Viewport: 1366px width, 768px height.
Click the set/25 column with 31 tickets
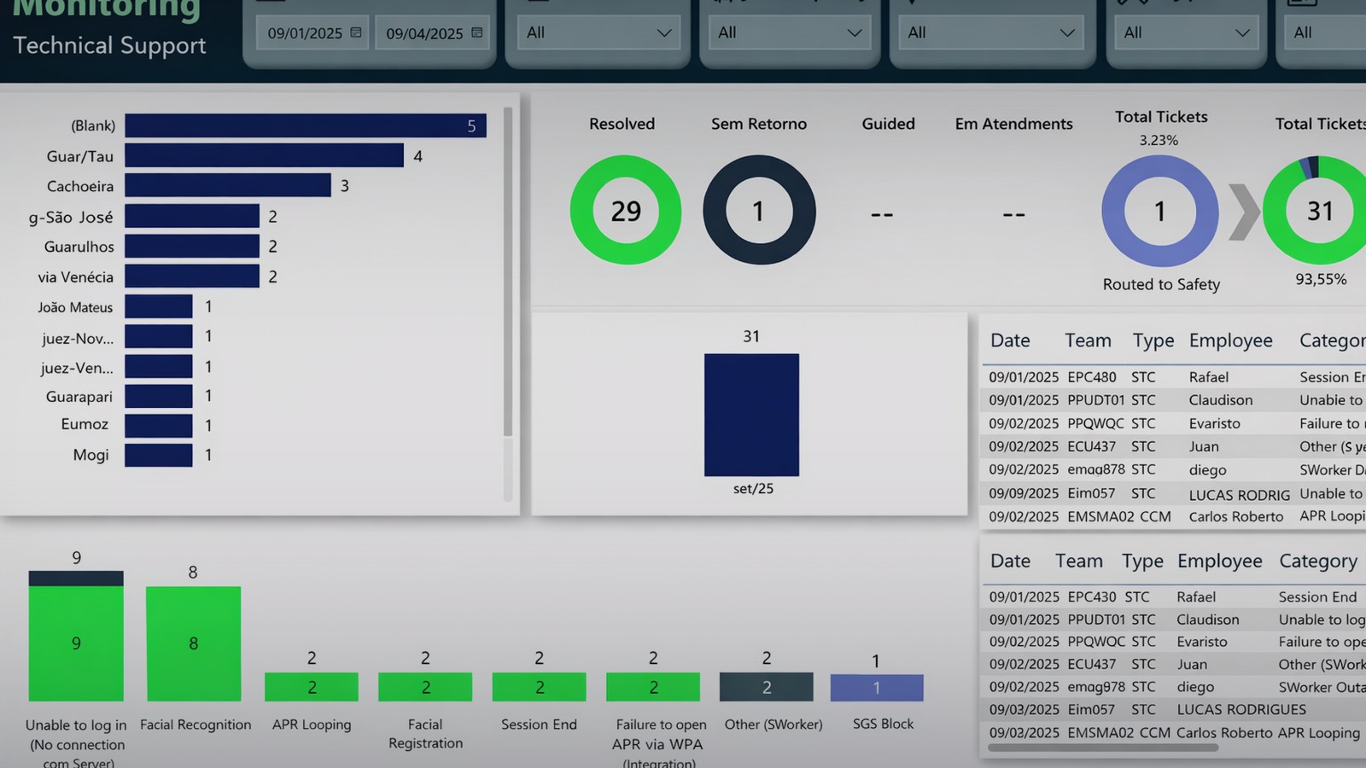[752, 415]
